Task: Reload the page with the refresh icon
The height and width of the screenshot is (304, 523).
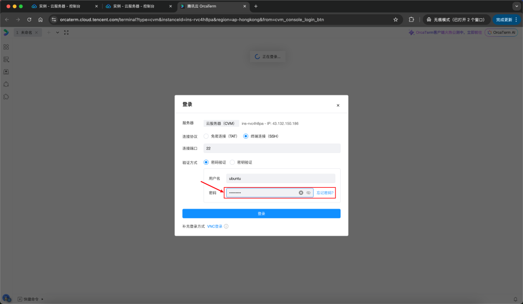Action: pos(29,20)
